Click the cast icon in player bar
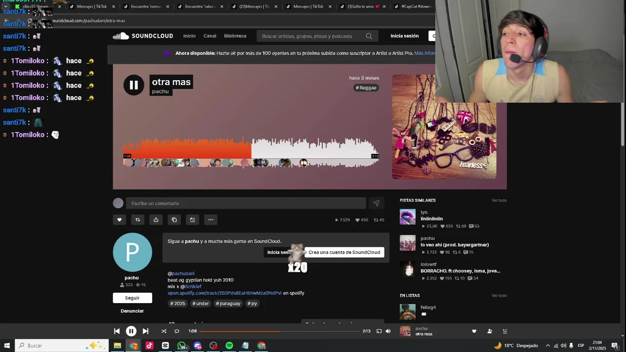Viewport: 626px width, 352px height. coord(379,331)
